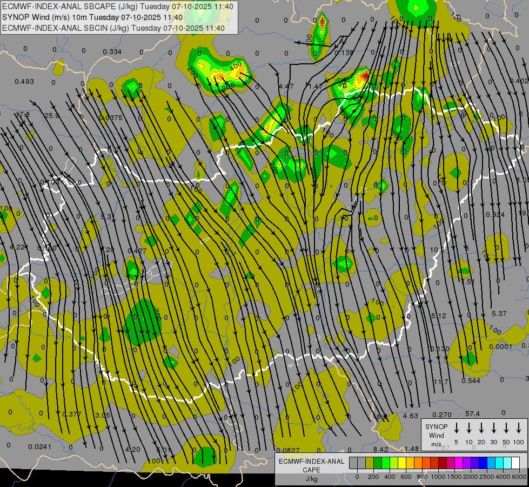Click the map value 25.9

click(x=52, y=116)
